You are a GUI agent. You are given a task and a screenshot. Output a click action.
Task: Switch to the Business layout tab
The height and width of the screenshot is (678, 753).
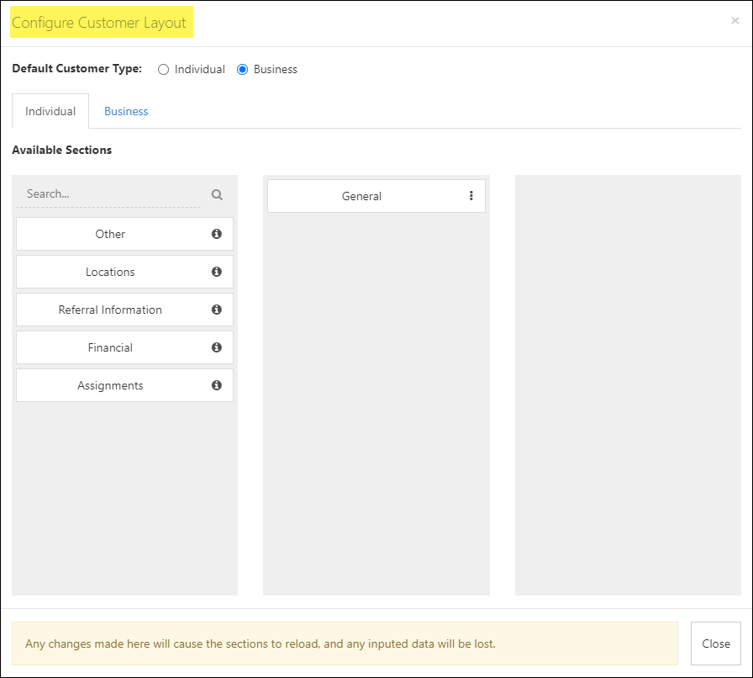(x=126, y=111)
